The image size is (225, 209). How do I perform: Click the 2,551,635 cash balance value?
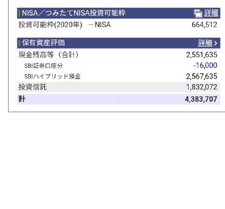click(x=202, y=55)
